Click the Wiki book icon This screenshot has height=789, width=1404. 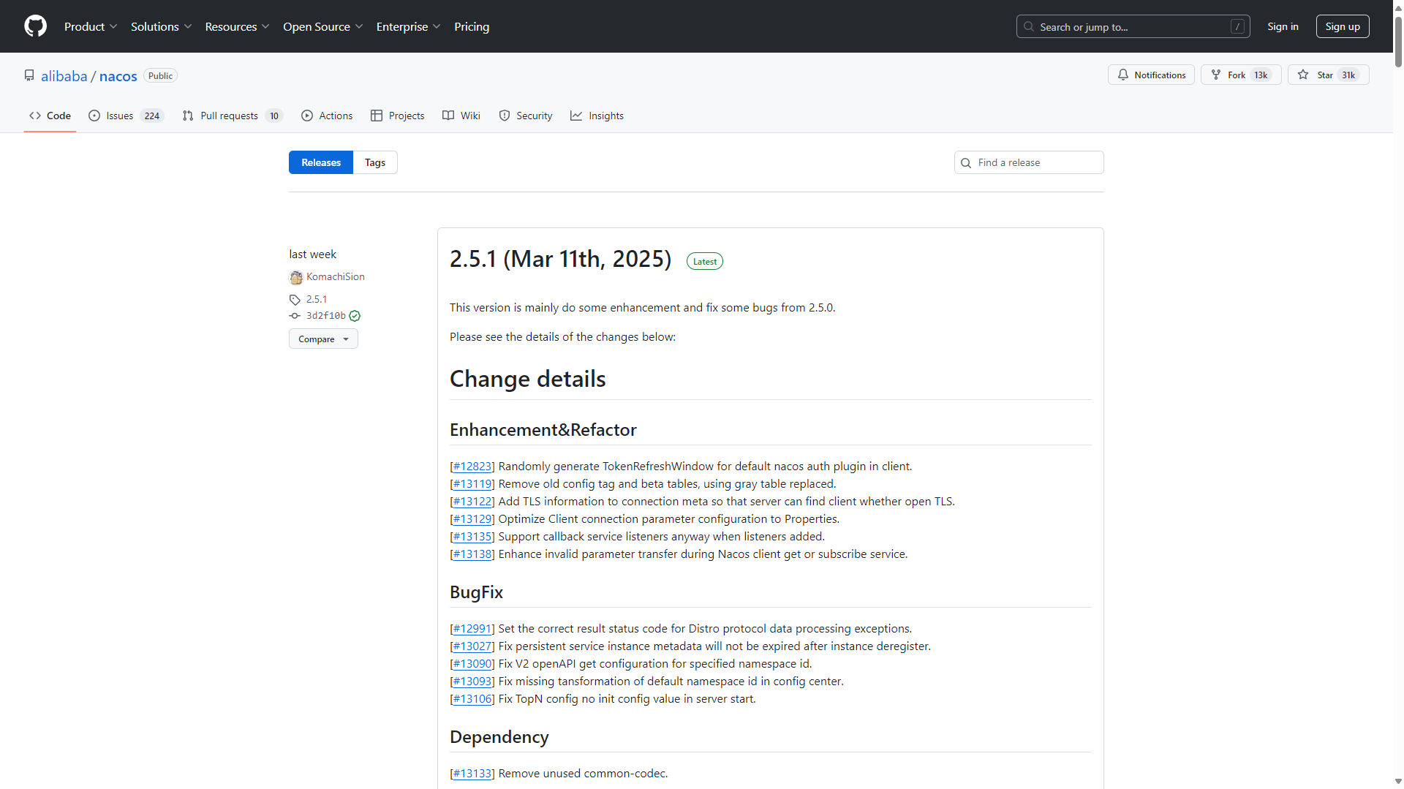click(x=448, y=116)
